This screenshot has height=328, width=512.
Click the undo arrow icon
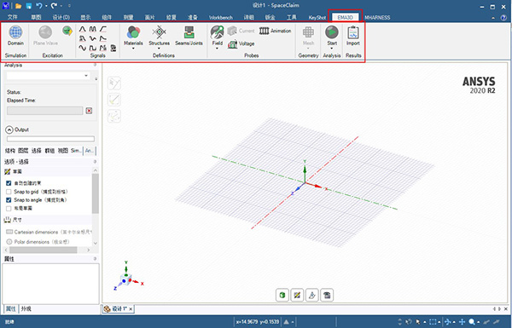tap(39, 6)
